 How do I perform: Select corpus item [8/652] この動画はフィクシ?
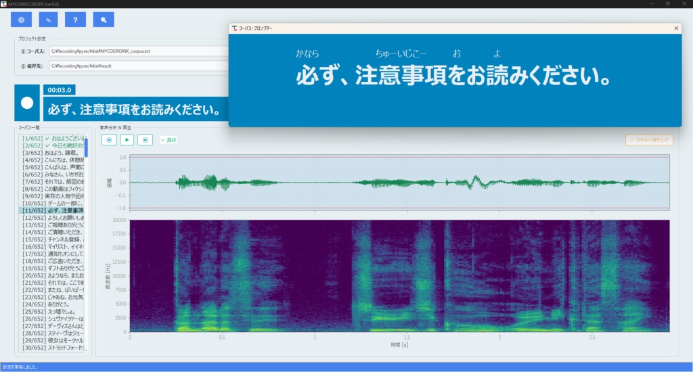coord(51,189)
